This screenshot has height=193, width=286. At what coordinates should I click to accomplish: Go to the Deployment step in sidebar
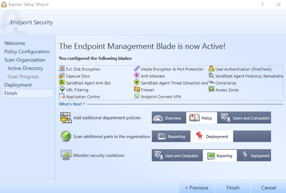(18, 85)
